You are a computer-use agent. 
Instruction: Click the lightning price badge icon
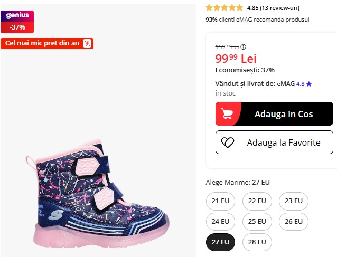(x=88, y=43)
